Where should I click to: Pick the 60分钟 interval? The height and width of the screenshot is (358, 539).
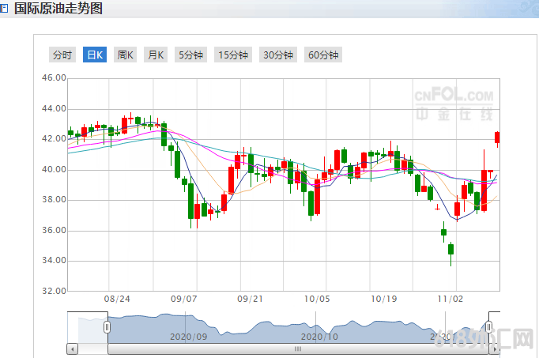point(323,55)
